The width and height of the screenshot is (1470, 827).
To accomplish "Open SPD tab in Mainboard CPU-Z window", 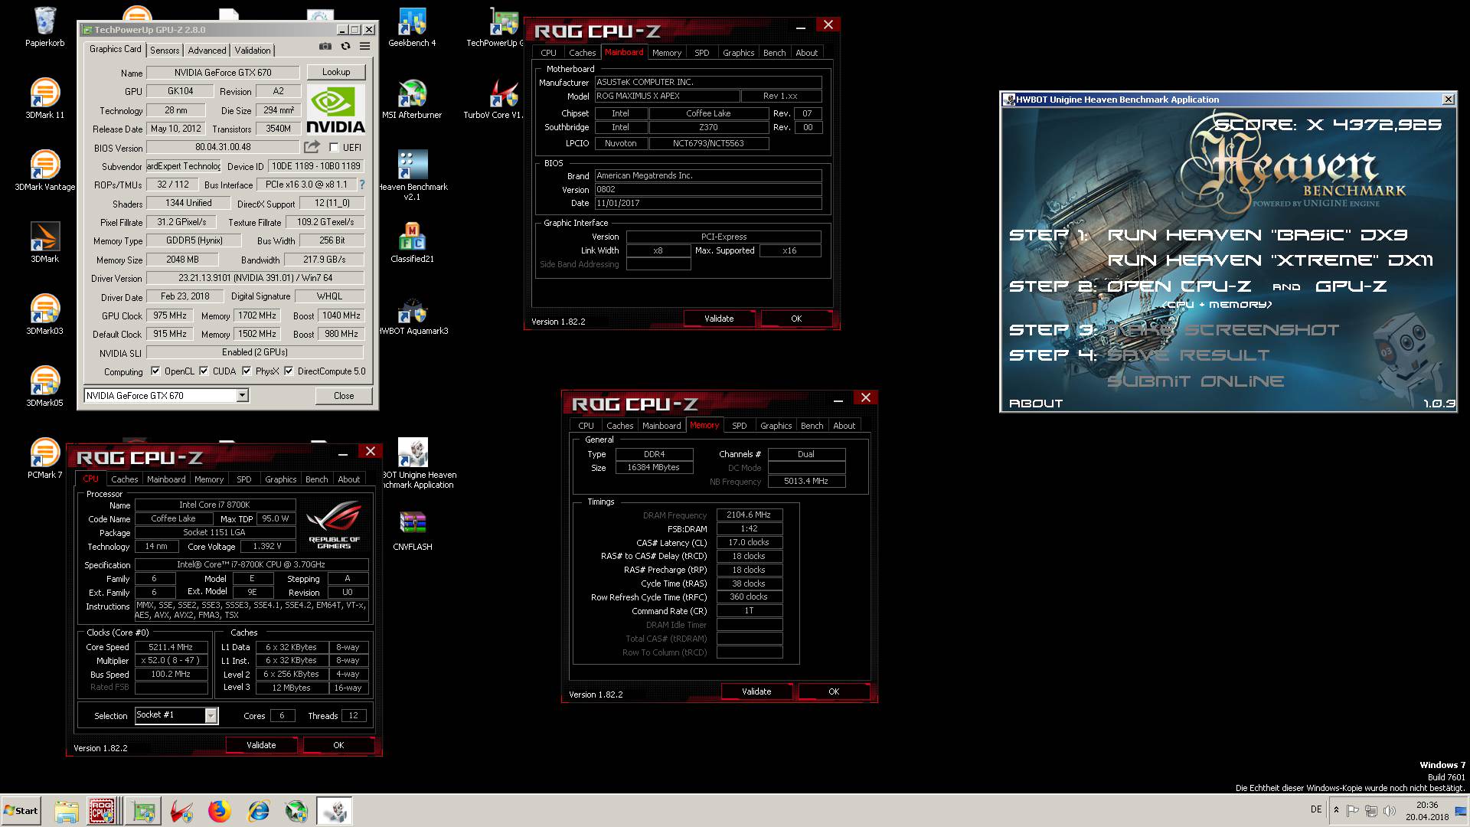I will [x=701, y=53].
